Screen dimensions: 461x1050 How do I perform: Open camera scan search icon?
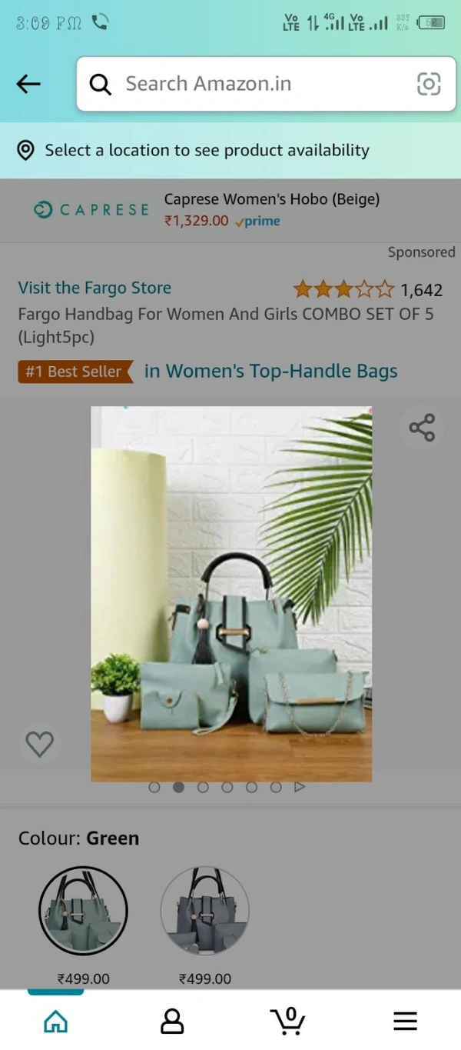point(429,84)
